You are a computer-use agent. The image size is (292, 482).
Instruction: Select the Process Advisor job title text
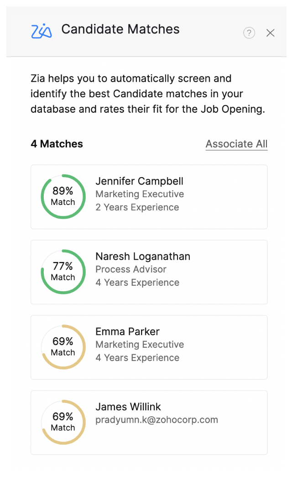(131, 269)
